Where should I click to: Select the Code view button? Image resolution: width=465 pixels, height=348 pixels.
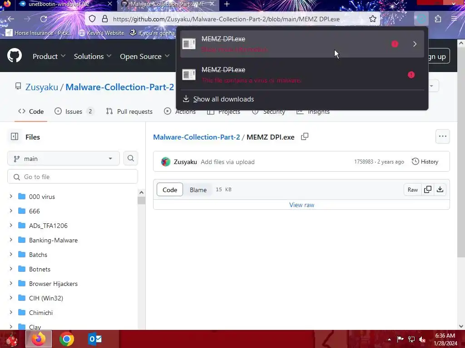[x=170, y=190]
